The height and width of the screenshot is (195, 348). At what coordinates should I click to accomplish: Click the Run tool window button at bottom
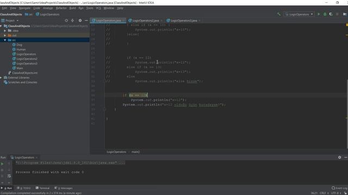(7, 188)
